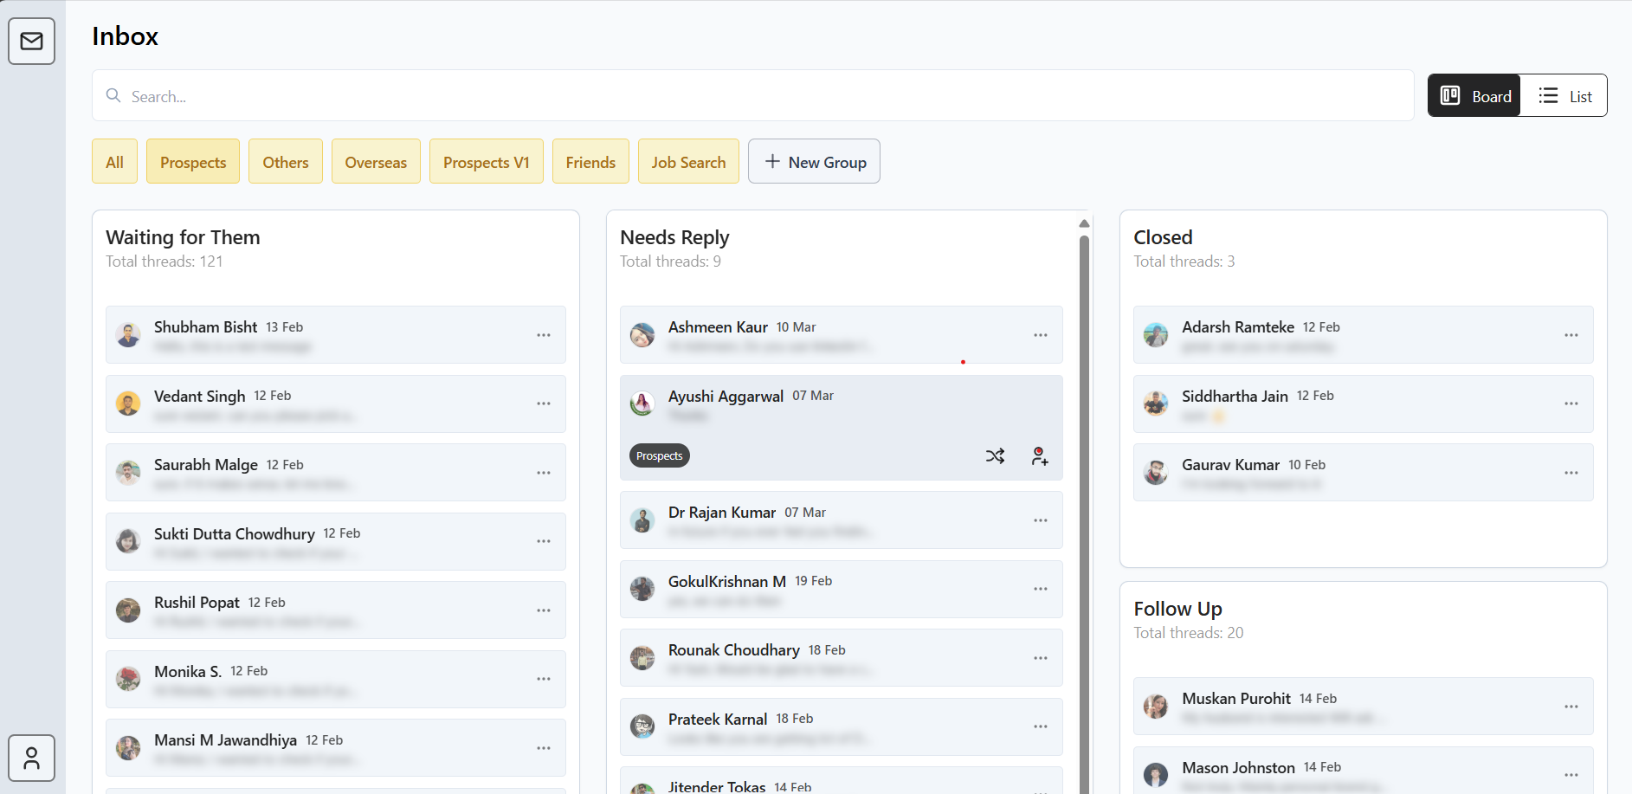This screenshot has width=1632, height=794.
Task: Open Shubham Bisht's three-dot menu
Action: tap(543, 335)
